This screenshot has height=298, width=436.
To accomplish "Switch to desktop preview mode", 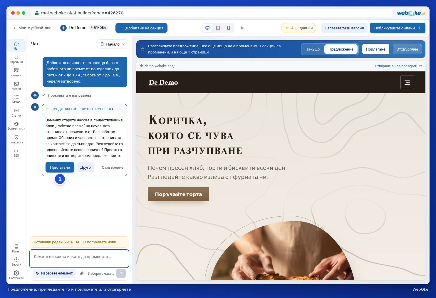I will [x=207, y=28].
